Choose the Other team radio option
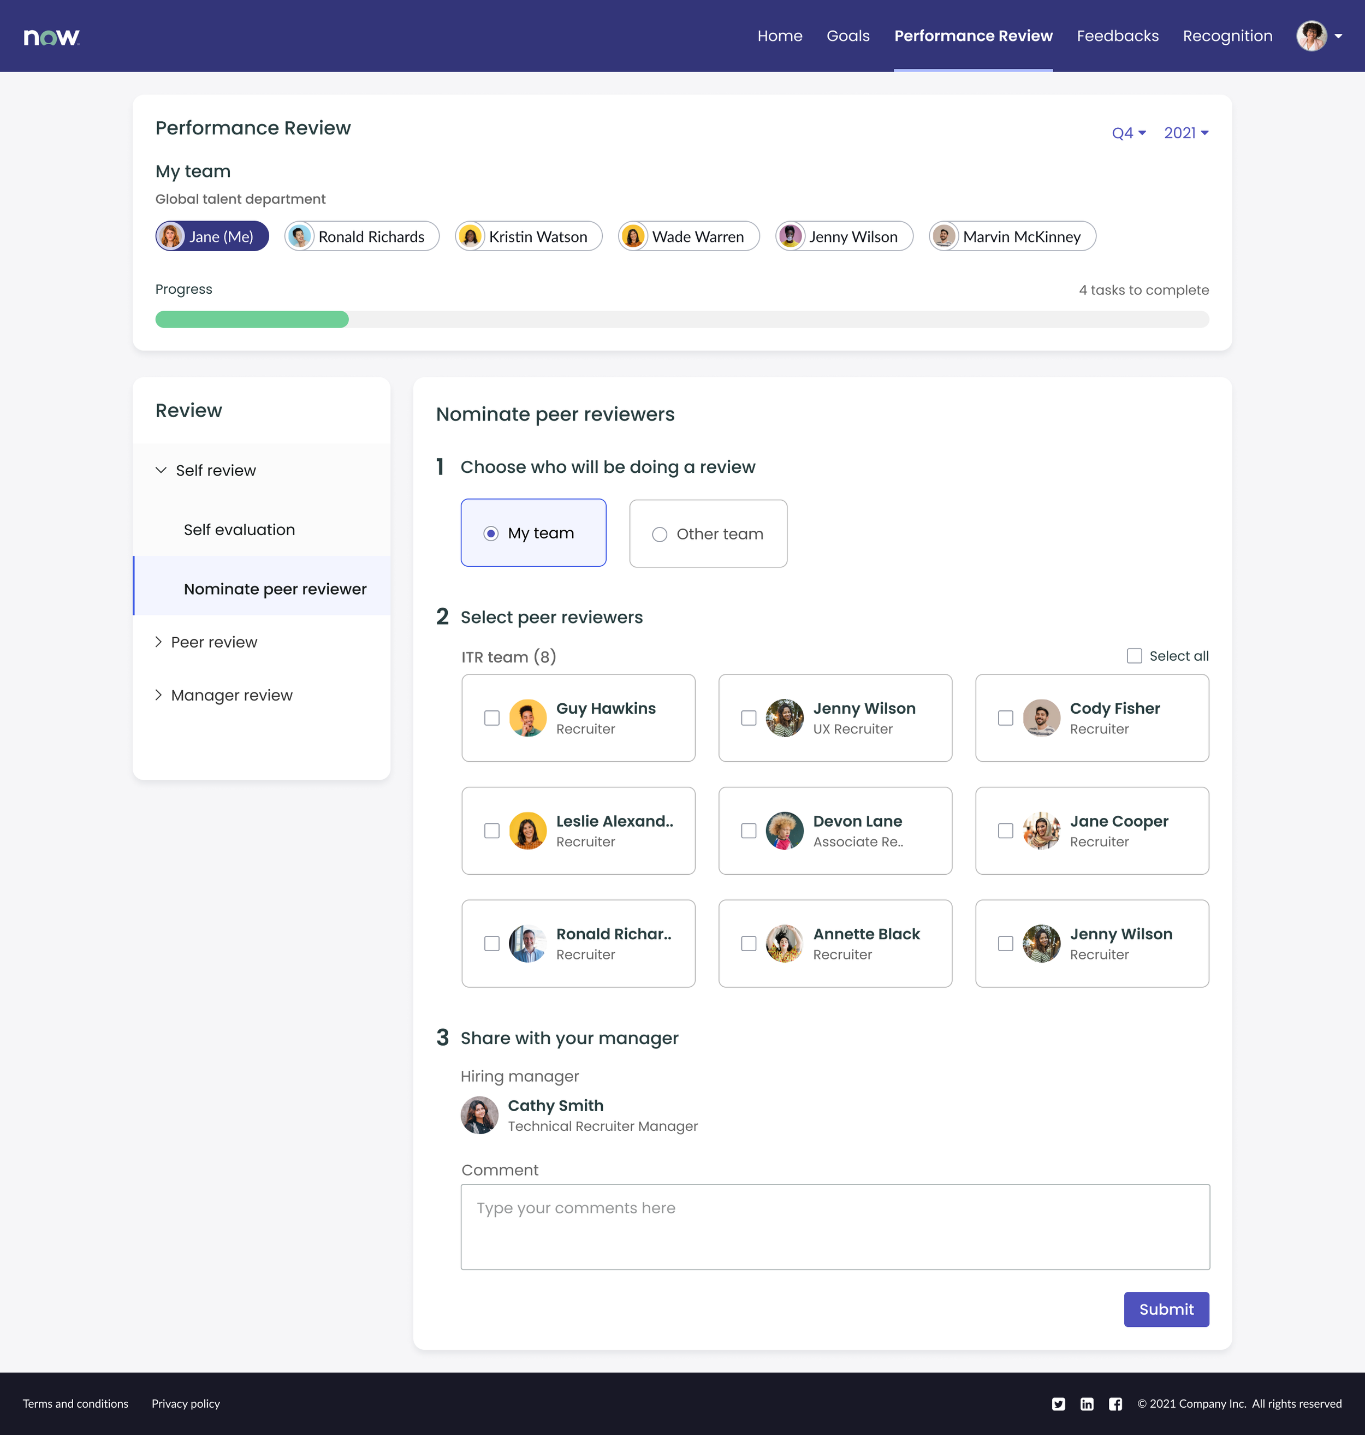 click(659, 534)
